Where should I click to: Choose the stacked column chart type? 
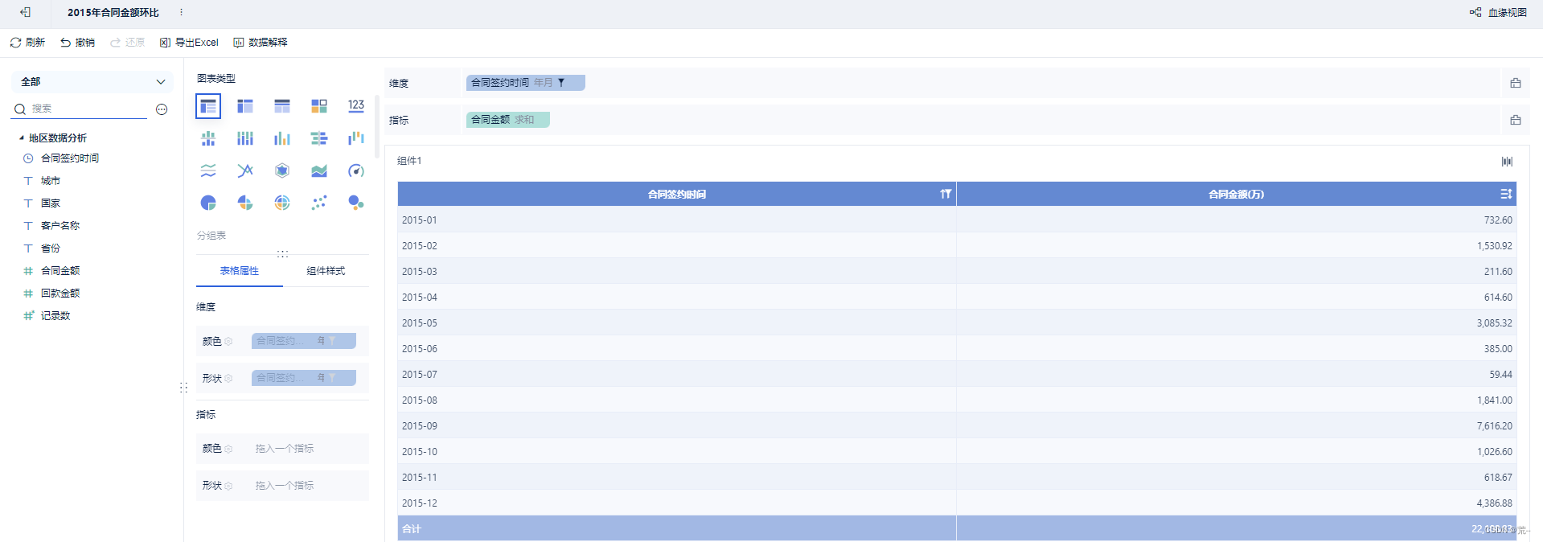pyautogui.click(x=245, y=138)
